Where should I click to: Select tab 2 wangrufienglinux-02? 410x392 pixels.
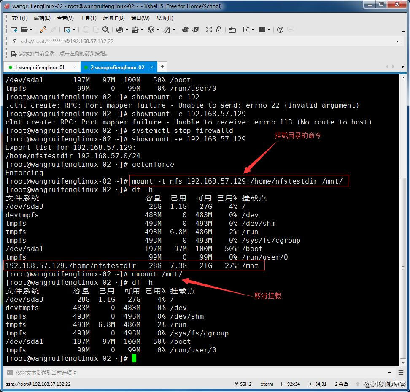pos(119,68)
